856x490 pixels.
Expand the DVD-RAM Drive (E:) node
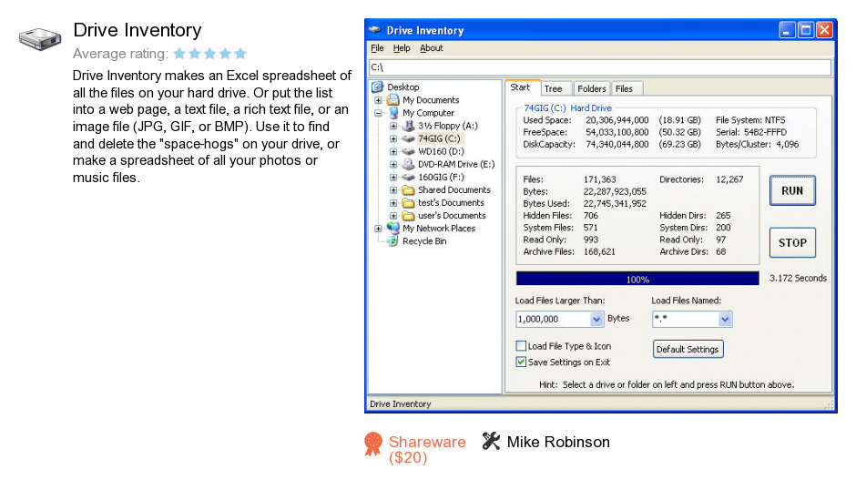393,164
